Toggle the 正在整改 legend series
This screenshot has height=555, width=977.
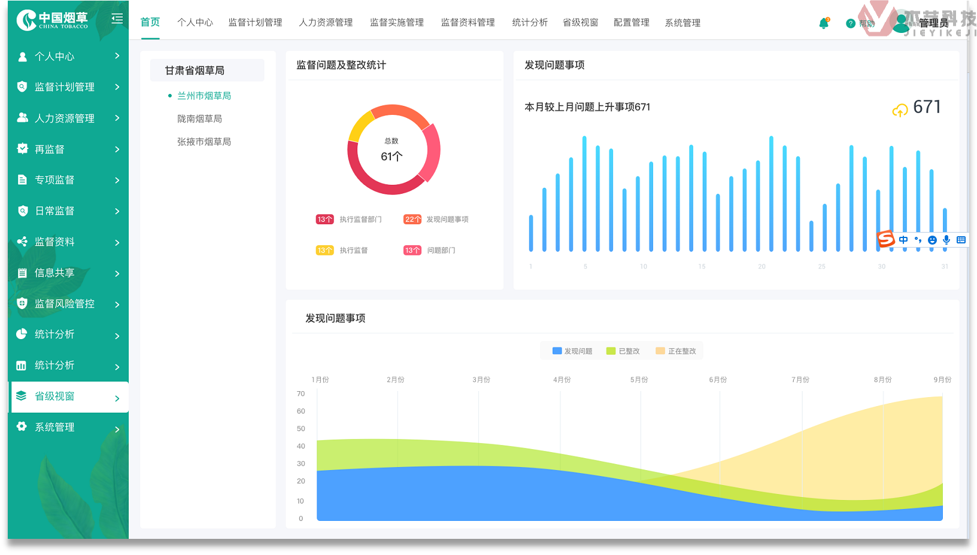pos(676,351)
